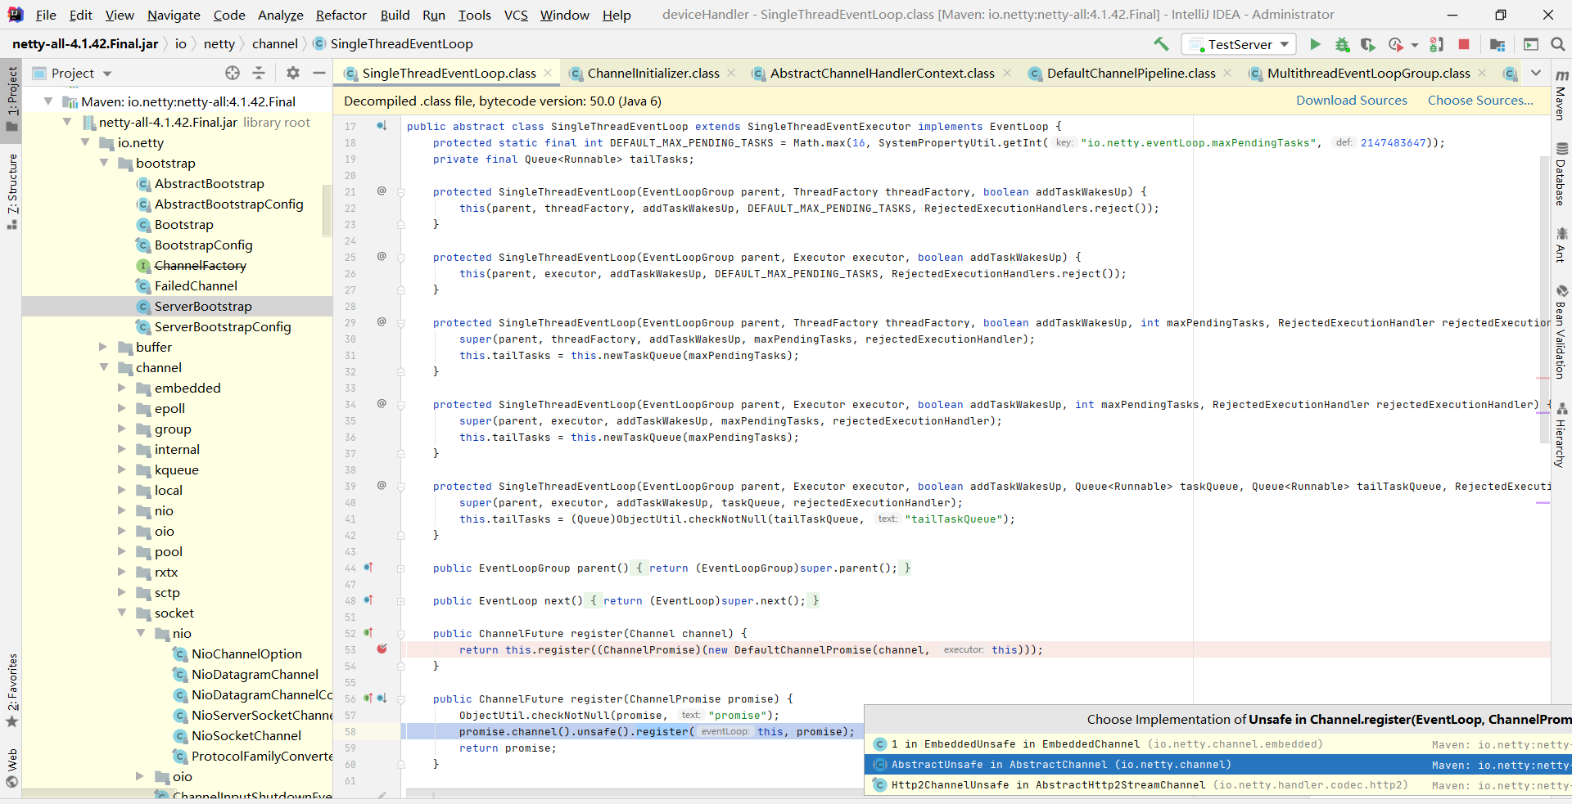Open the Maven tool window
1572x804 pixels.
[x=1561, y=95]
